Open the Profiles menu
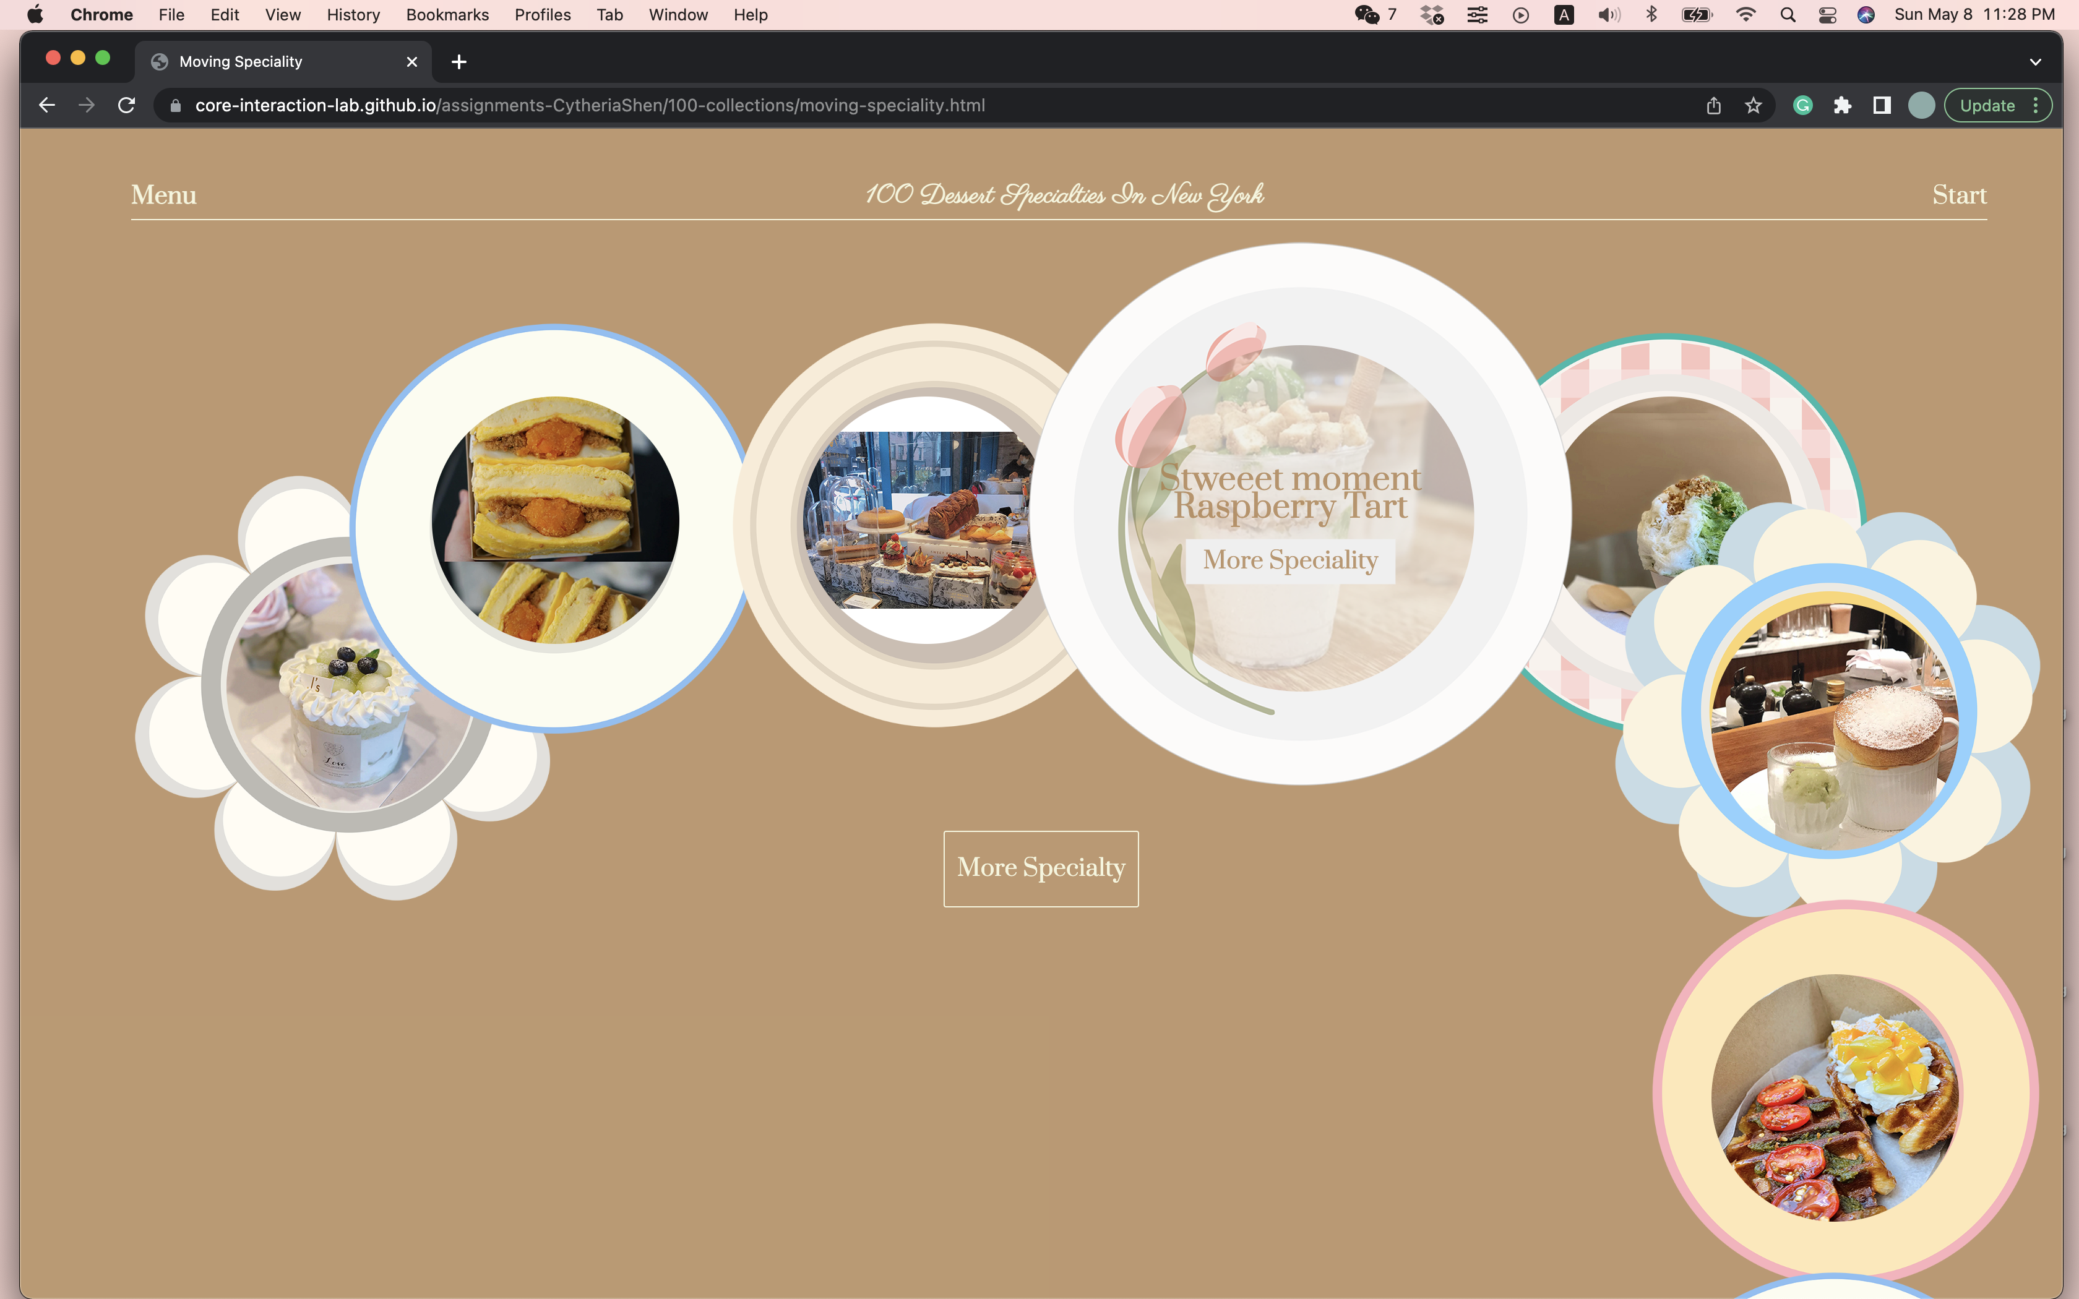This screenshot has width=2079, height=1299. click(x=542, y=15)
